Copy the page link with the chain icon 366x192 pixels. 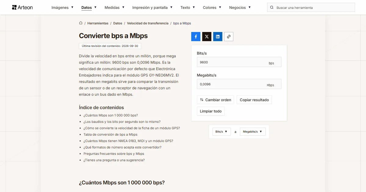[229, 37]
